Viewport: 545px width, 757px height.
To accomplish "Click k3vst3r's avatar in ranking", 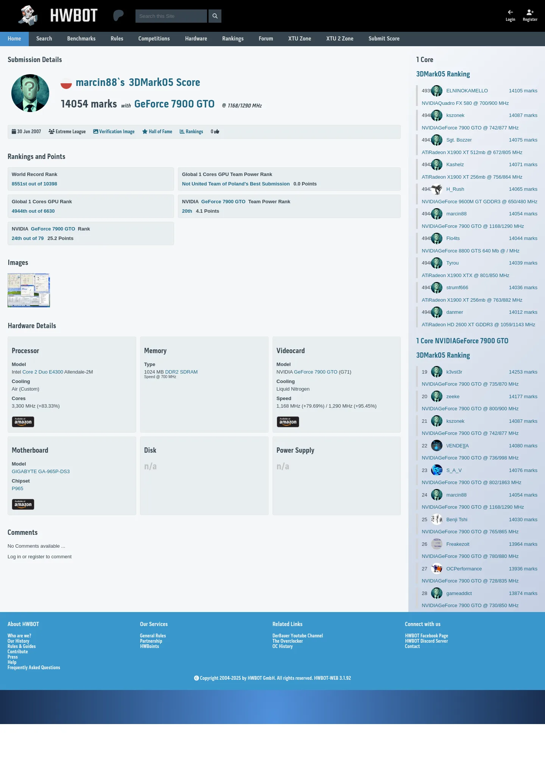I will point(437,372).
